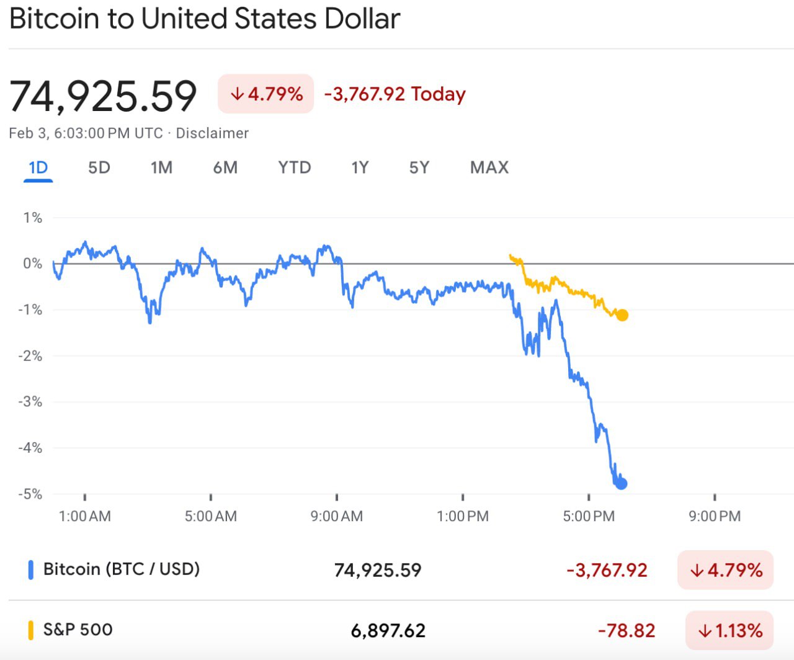Open the S&P 500 comparison row

[x=78, y=630]
